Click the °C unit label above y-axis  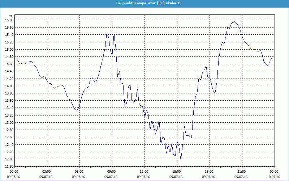click(11, 16)
